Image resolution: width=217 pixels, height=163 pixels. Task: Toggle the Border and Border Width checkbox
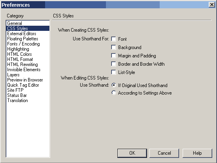[113, 64]
